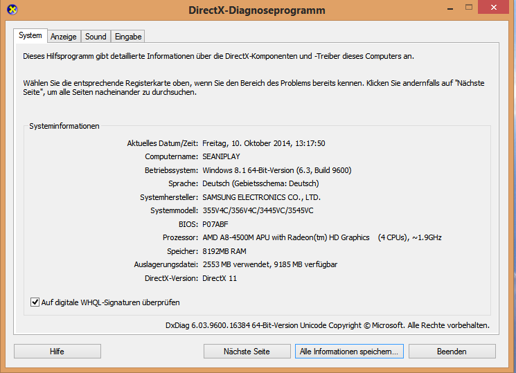The height and width of the screenshot is (373, 516).
Task: Select the DirectX 11 version value
Action: point(220,278)
